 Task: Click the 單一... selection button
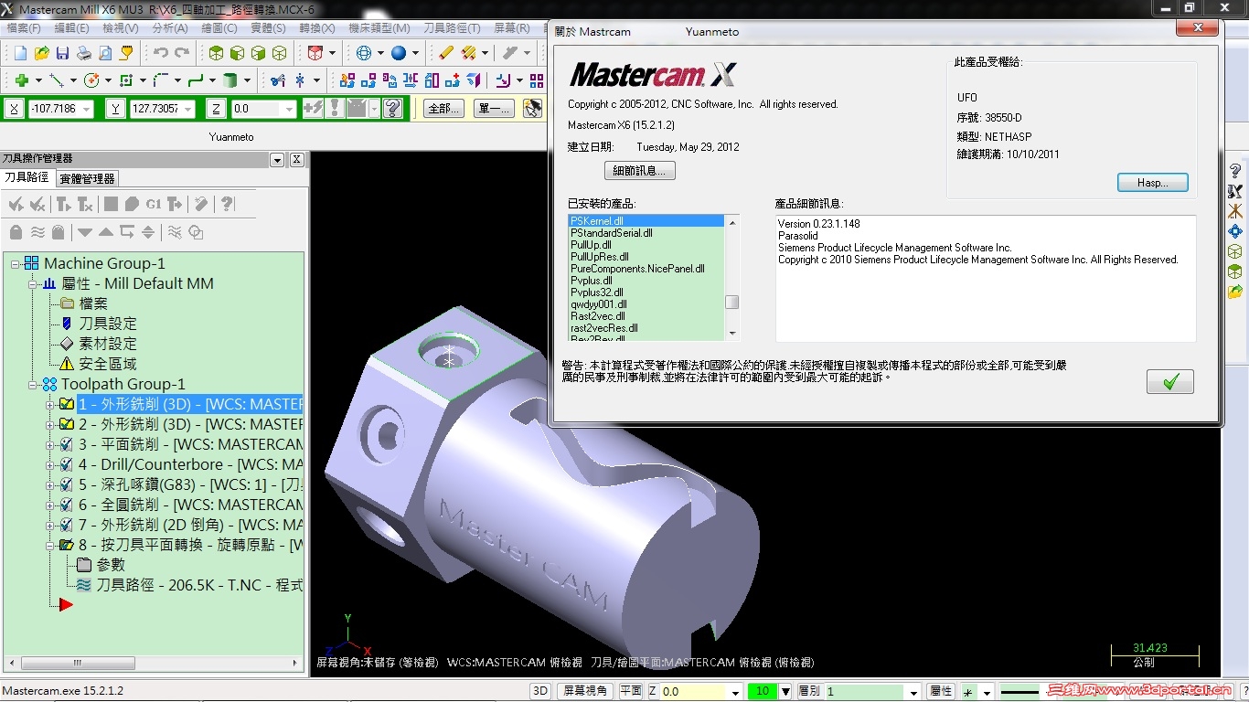click(x=495, y=109)
